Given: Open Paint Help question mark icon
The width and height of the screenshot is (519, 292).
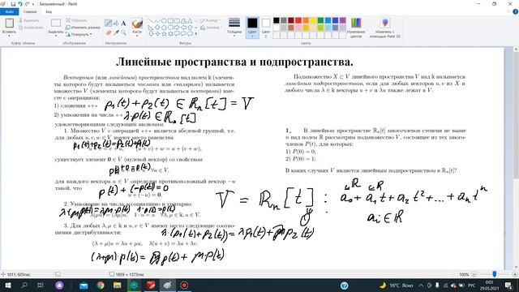Looking at the screenshot, I should tap(515, 12).
